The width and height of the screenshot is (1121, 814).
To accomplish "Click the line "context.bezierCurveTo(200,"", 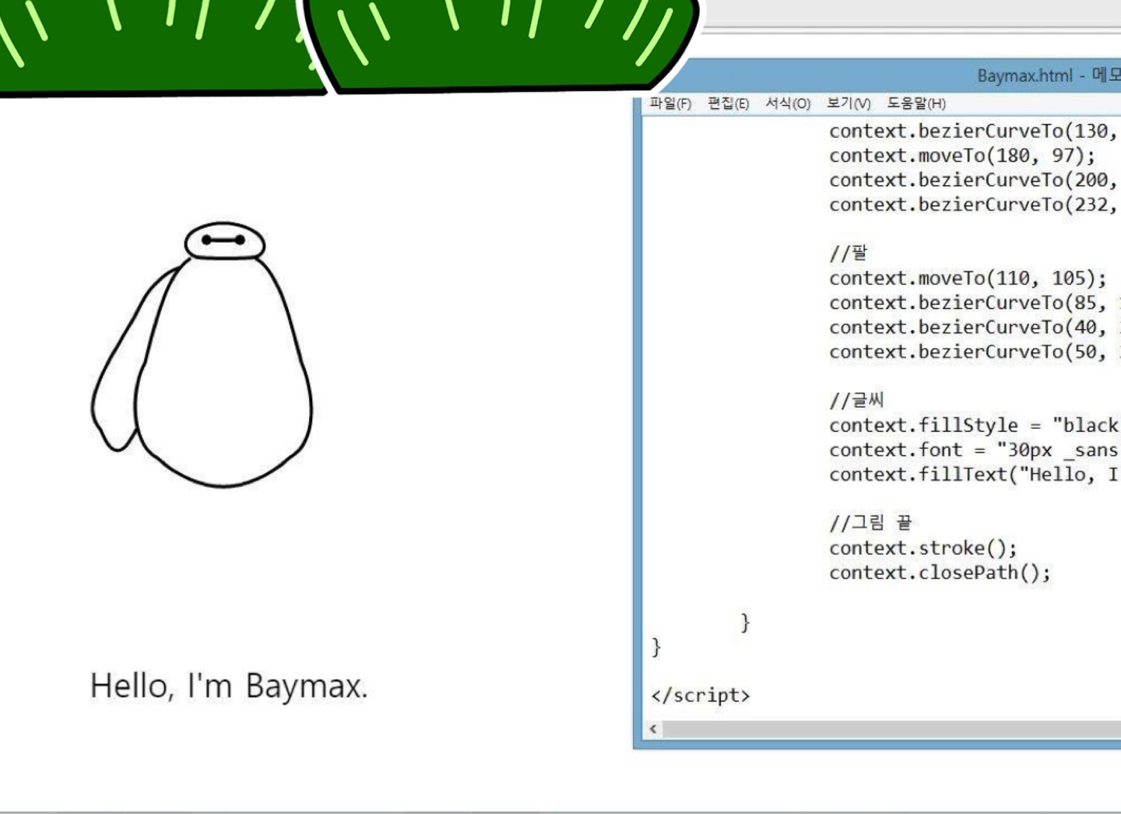I will (x=973, y=180).
